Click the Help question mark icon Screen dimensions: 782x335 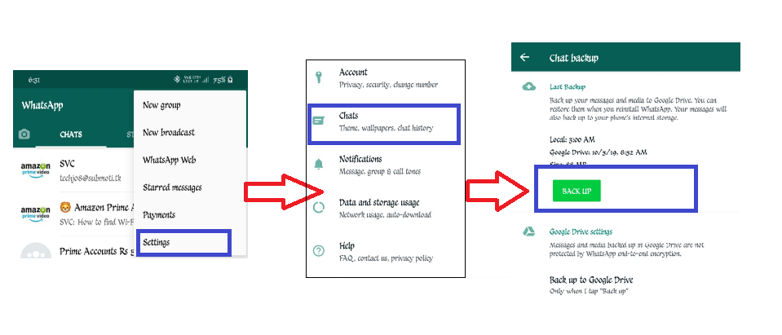click(x=318, y=251)
